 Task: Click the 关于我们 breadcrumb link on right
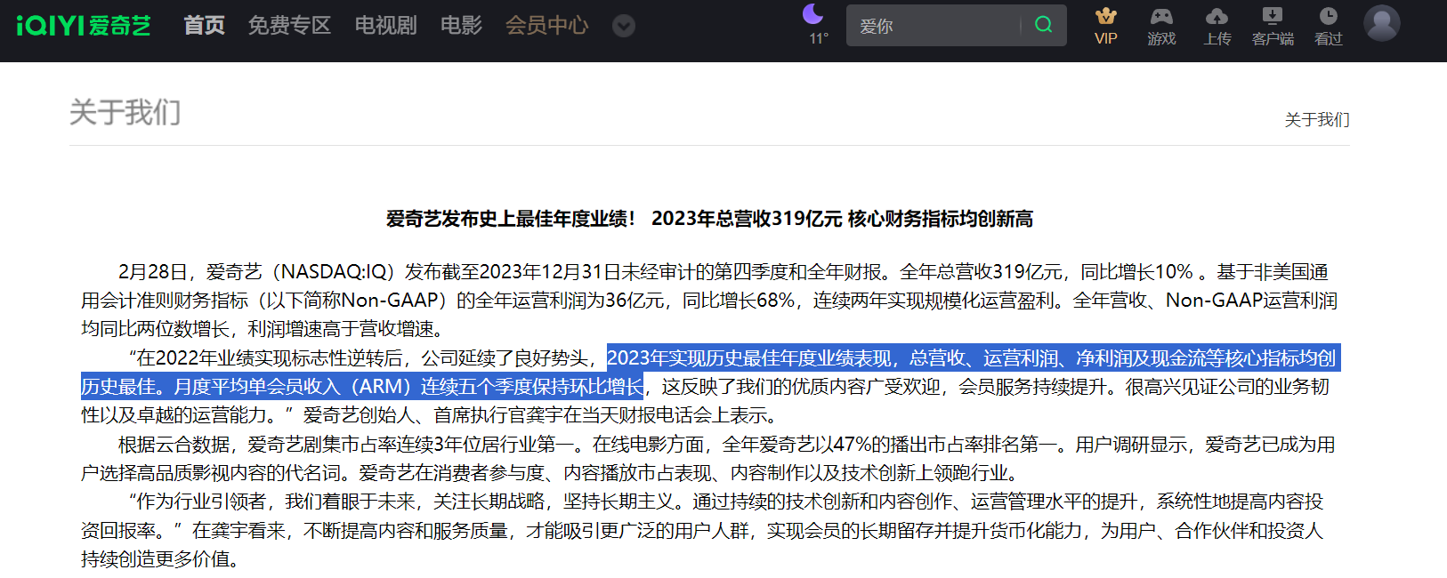1317,119
